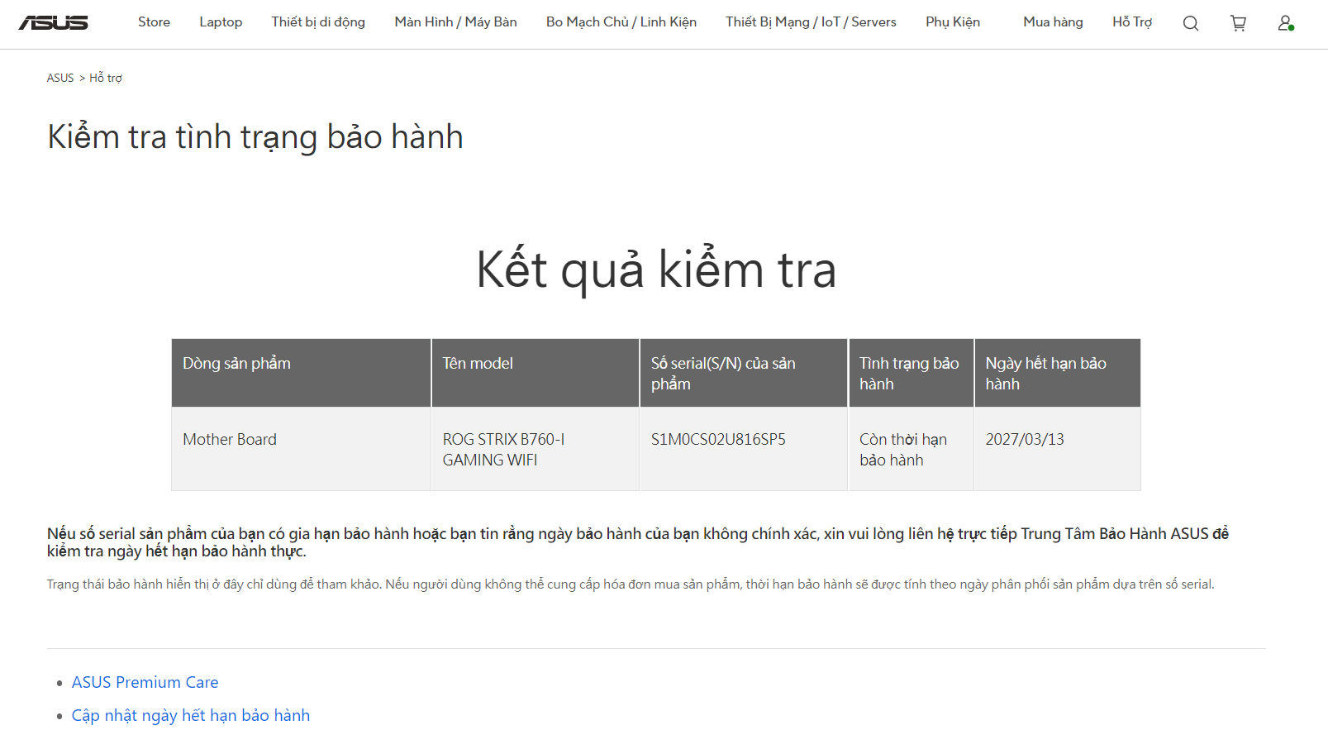Select serial number S1M0CS02U816SP5
1328x749 pixels.
[x=718, y=439]
